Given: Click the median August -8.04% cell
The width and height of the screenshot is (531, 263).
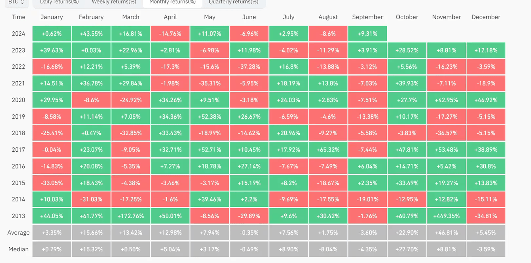Looking at the screenshot, I should 328,249.
